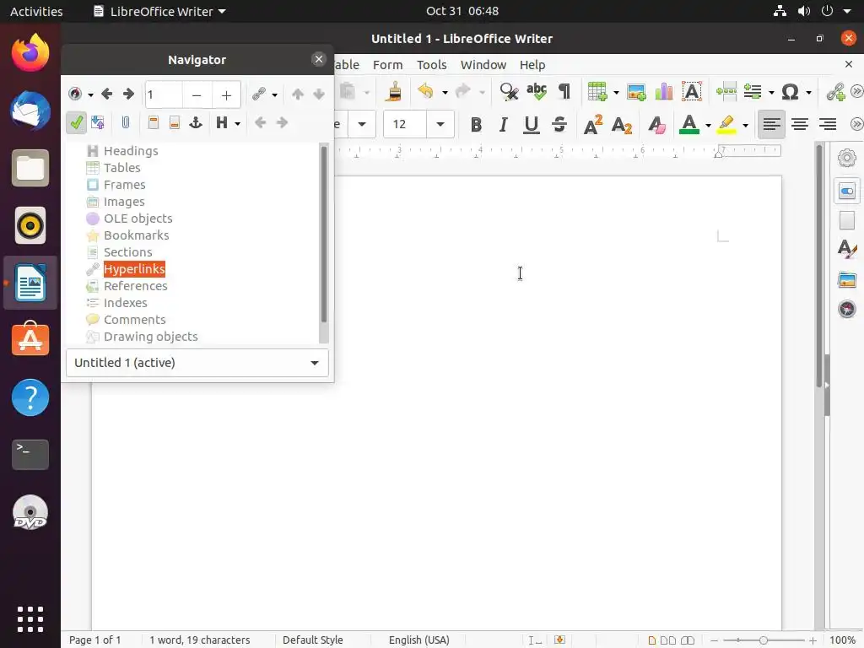Click the Insert Table icon
Image resolution: width=864 pixels, height=648 pixels.
tap(597, 91)
